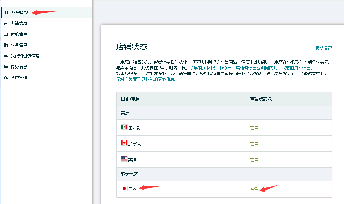344x204 pixels.
Task: Click the 账户管理 gear icon
Action: click(x=6, y=78)
